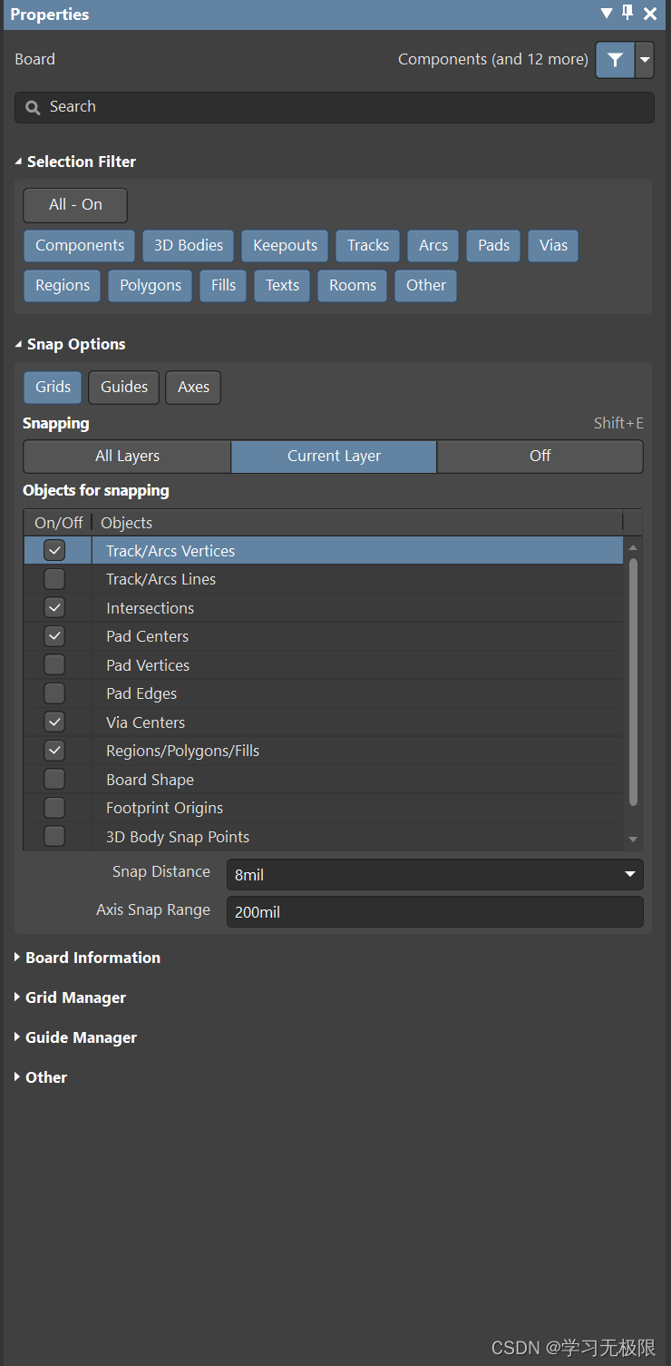Open the filter dropdown arrow beside the funnel
Screen dimensions: 671x1366
(x=645, y=60)
